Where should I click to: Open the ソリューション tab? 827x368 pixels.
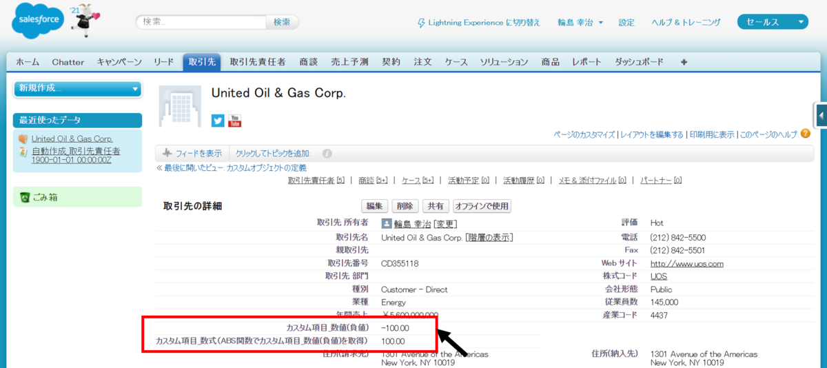[x=504, y=62]
